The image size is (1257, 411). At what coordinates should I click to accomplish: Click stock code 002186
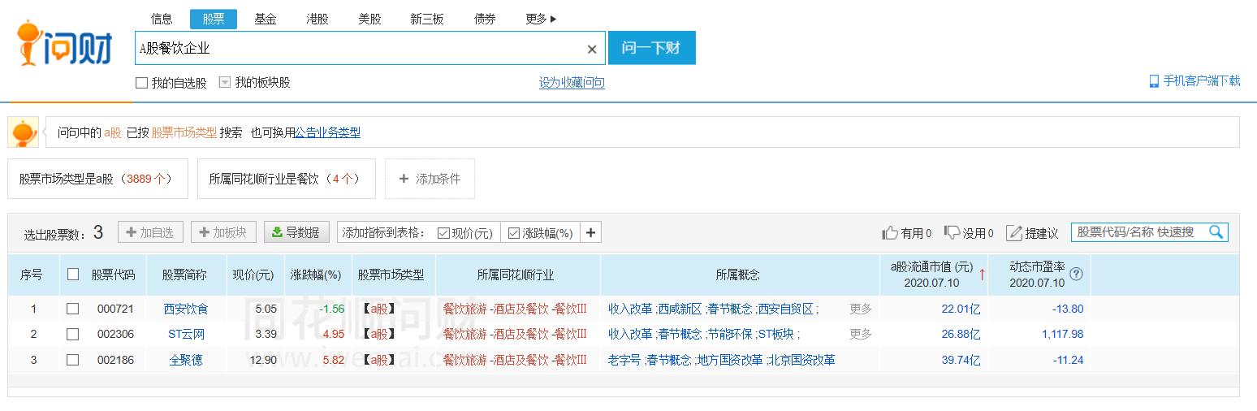(115, 359)
